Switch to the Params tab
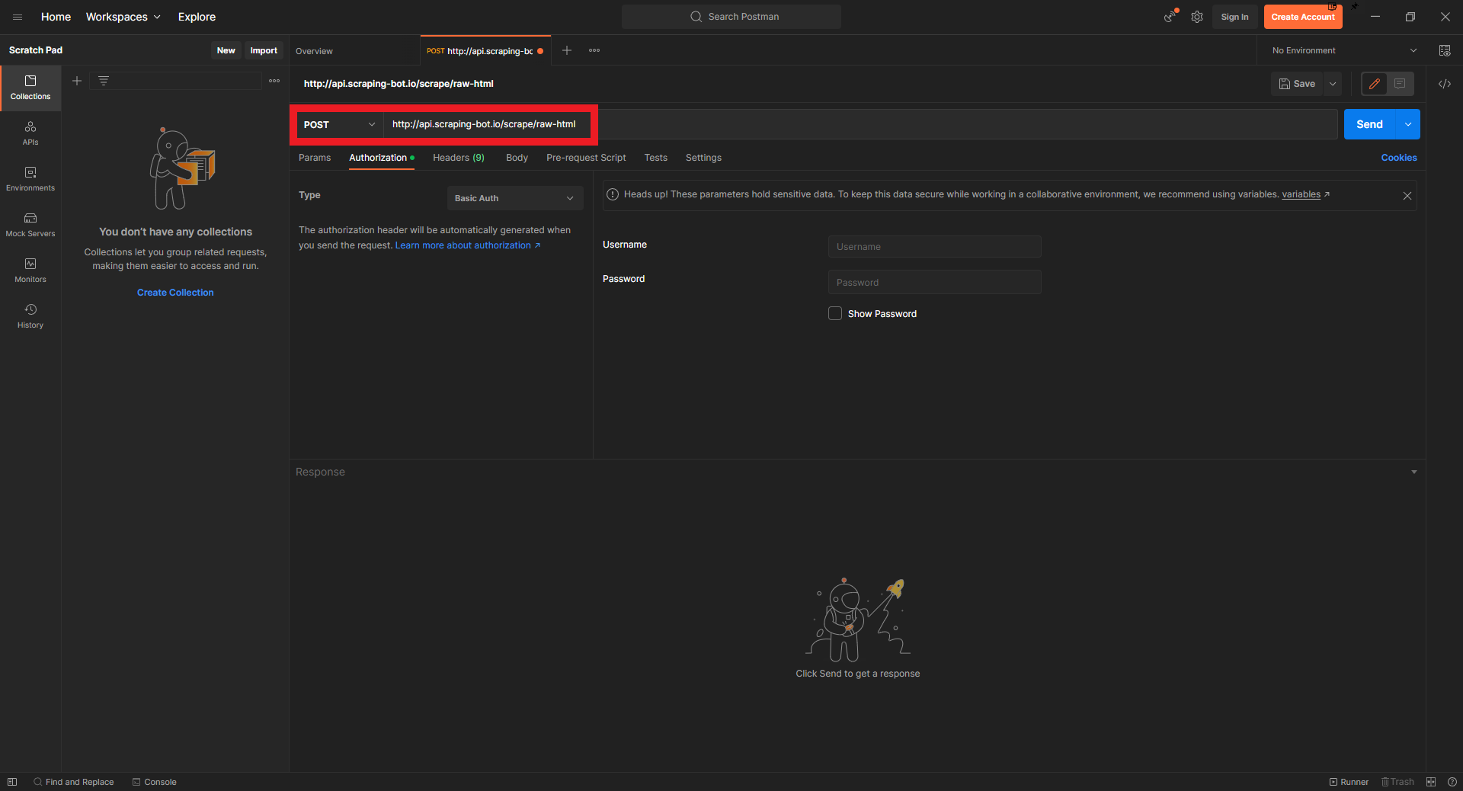Image resolution: width=1463 pixels, height=791 pixels. click(315, 158)
